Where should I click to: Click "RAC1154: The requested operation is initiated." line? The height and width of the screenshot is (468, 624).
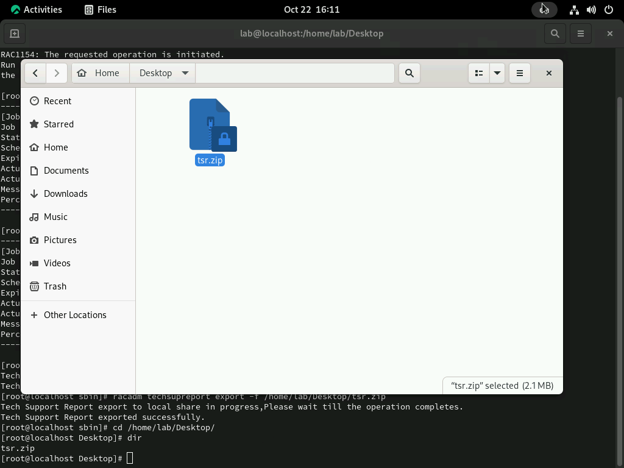tap(112, 54)
